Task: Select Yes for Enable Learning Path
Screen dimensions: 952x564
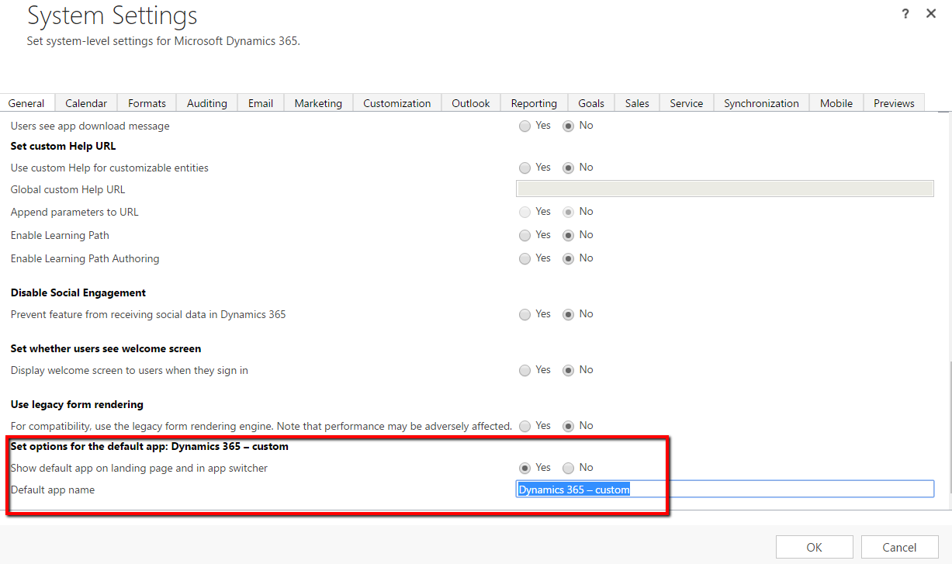Action: (525, 235)
